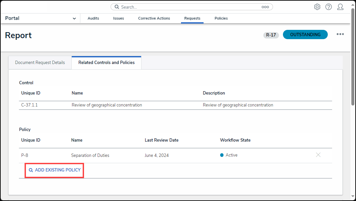The width and height of the screenshot is (356, 201).
Task: Open the Policies menu item
Action: 221,19
